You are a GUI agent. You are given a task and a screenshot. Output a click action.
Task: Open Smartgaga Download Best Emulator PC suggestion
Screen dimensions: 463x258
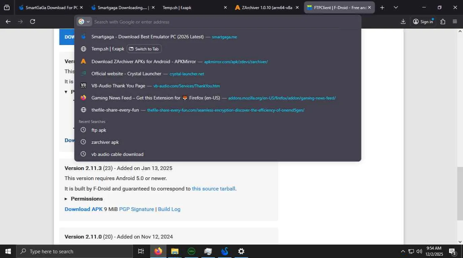[218, 37]
